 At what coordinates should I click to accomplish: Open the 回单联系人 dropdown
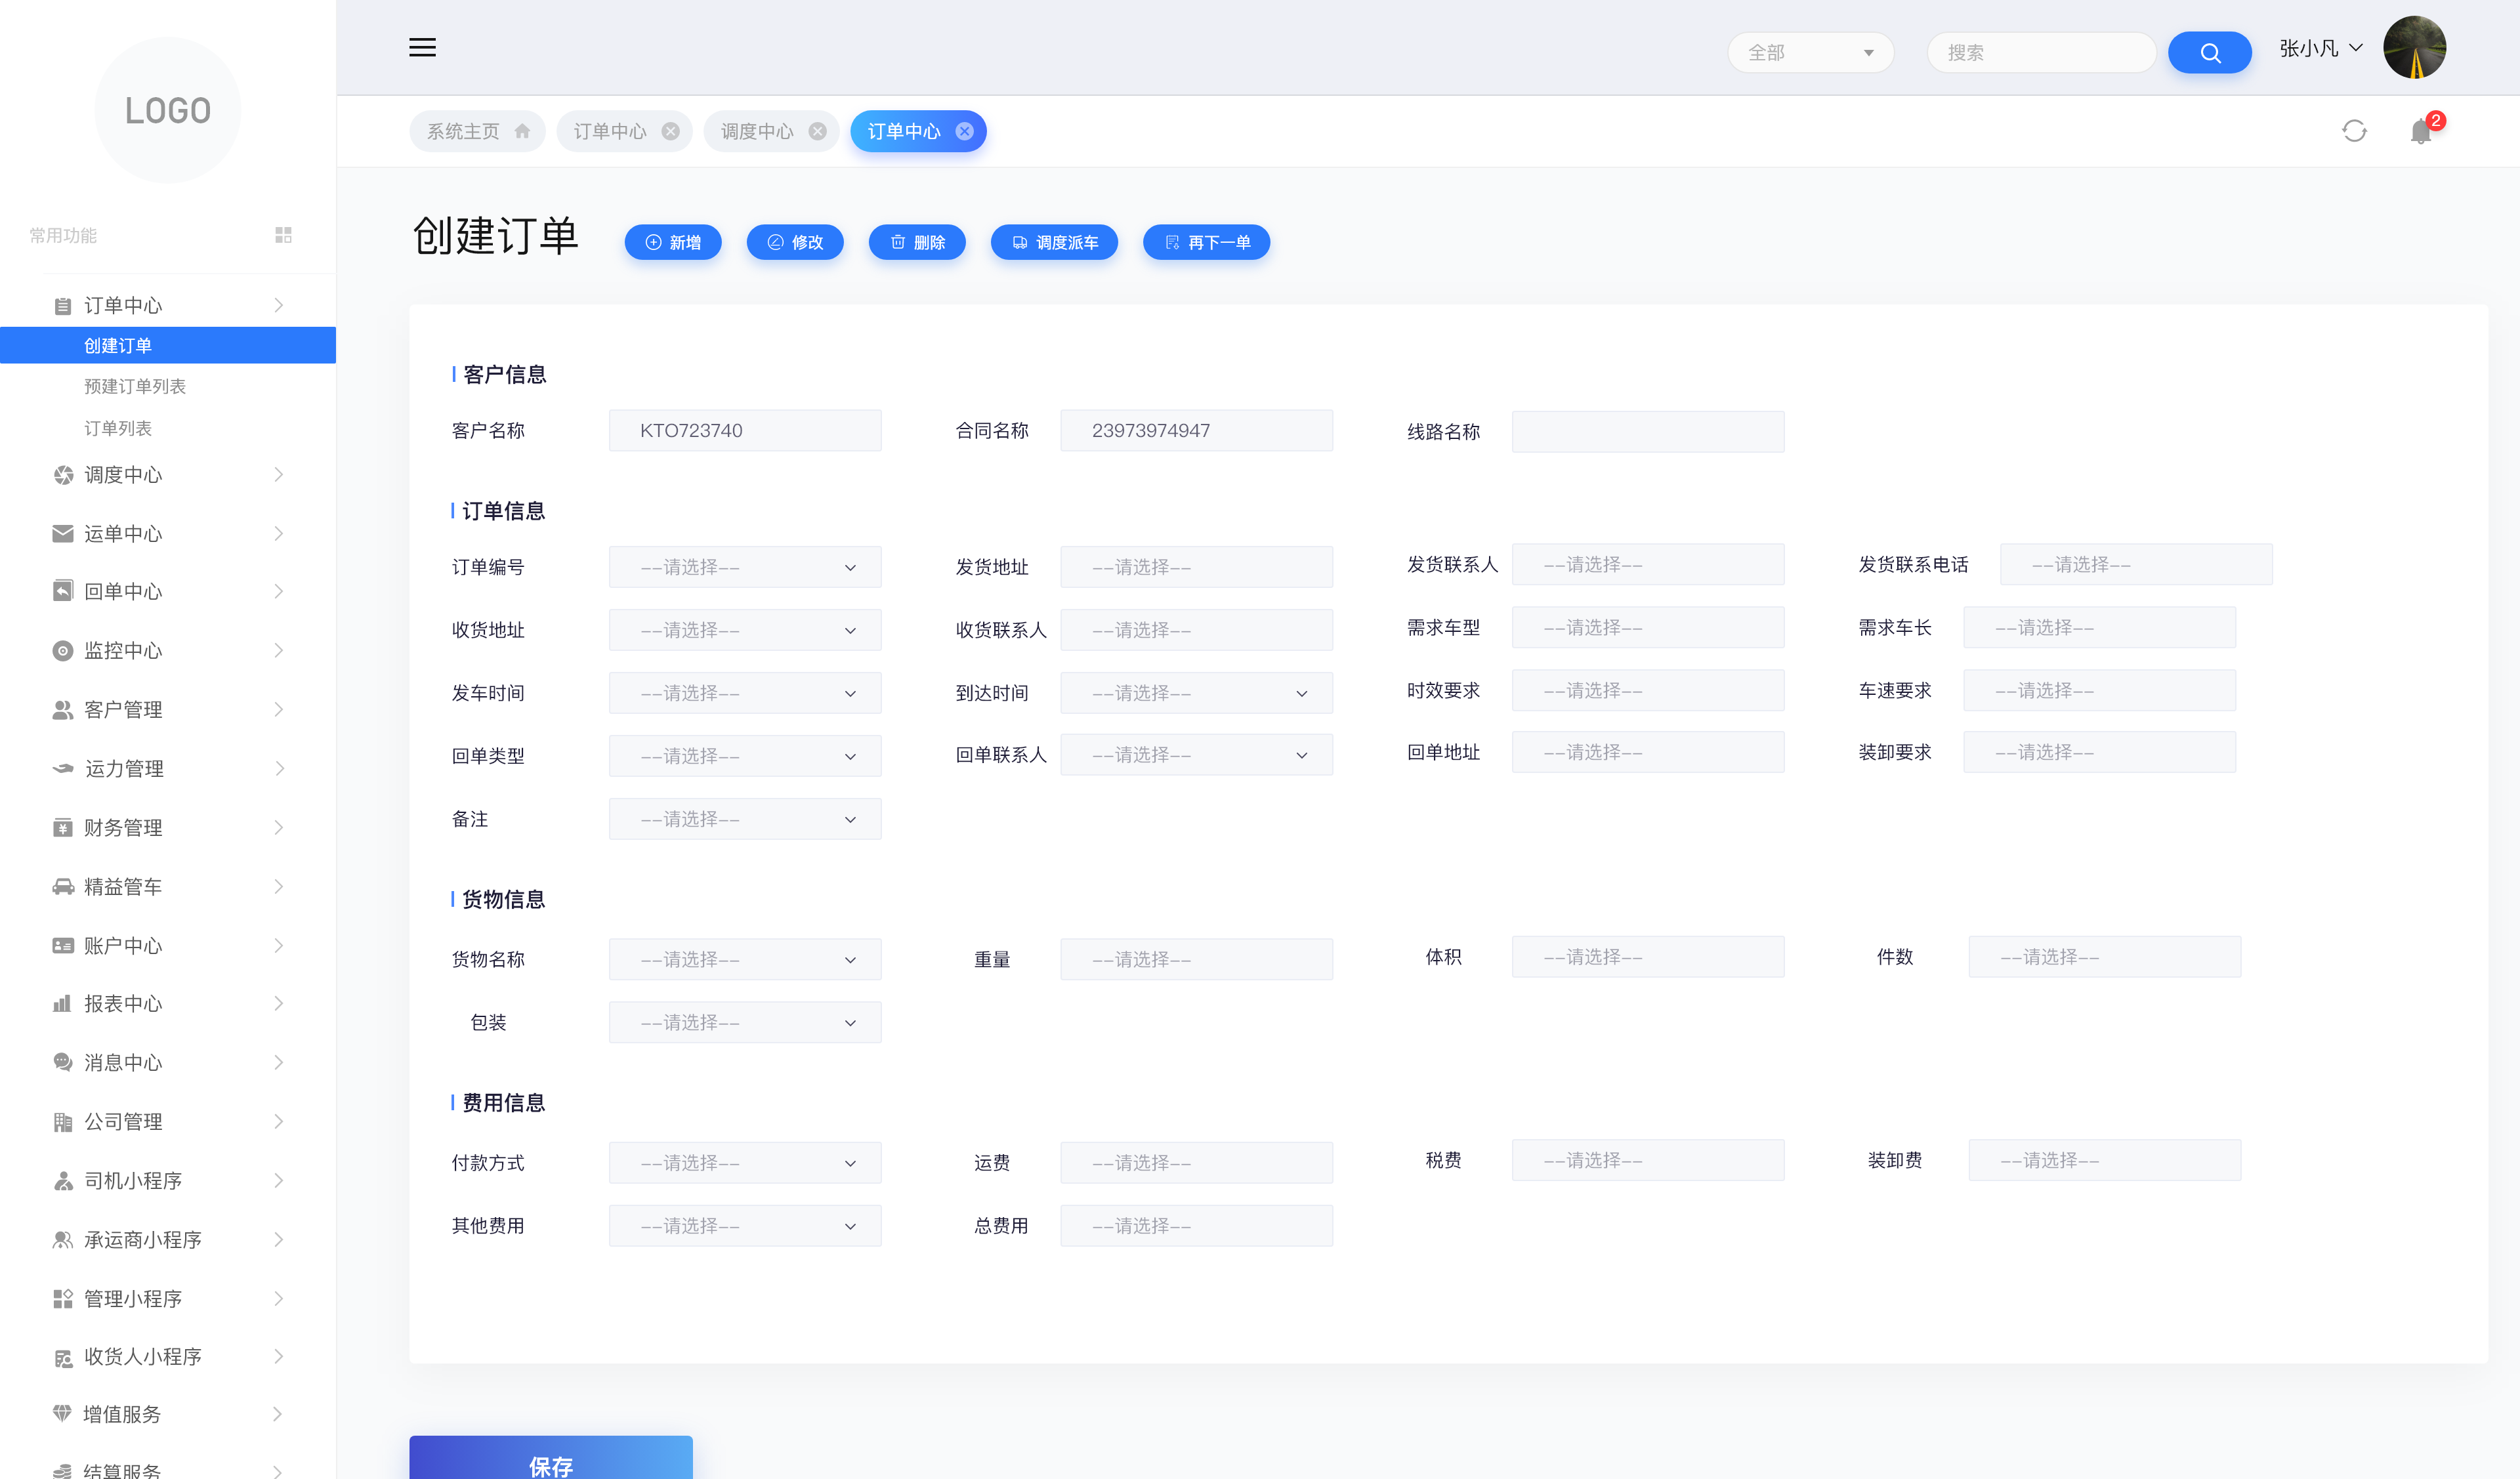(1196, 755)
